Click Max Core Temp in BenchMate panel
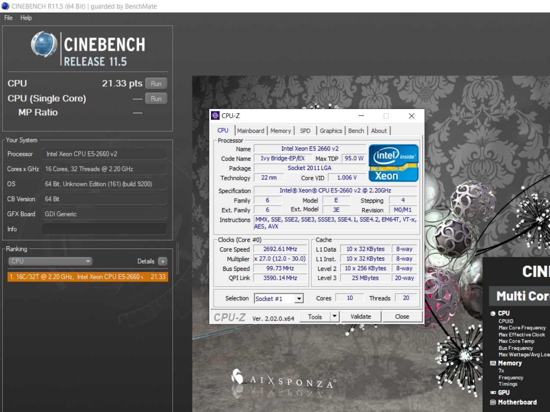Viewport: 550px width, 412px height. (x=516, y=341)
